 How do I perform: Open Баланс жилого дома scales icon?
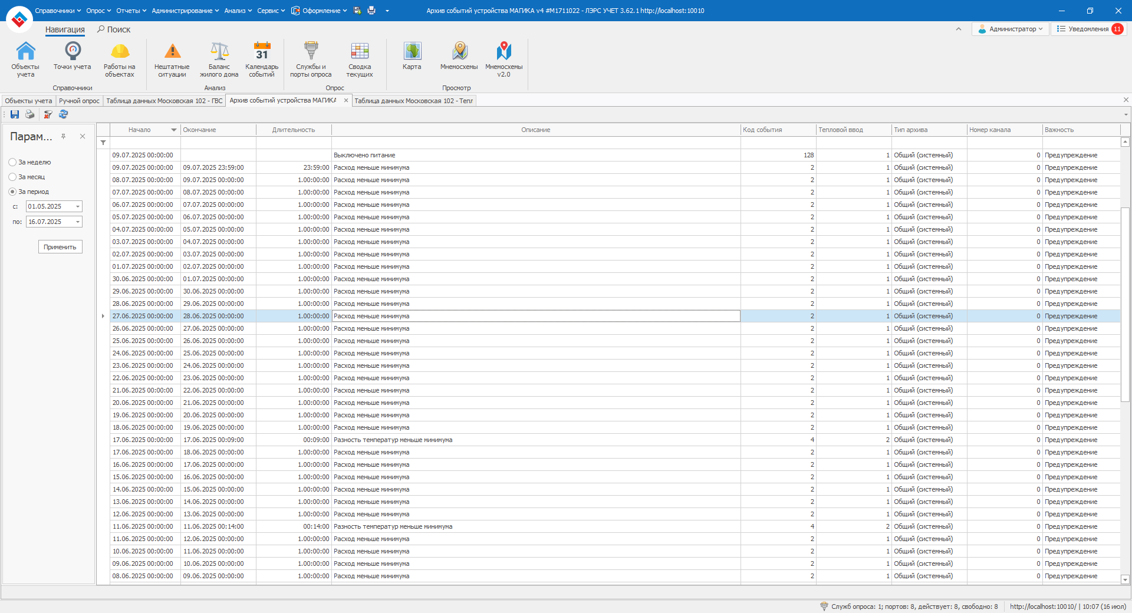219,58
